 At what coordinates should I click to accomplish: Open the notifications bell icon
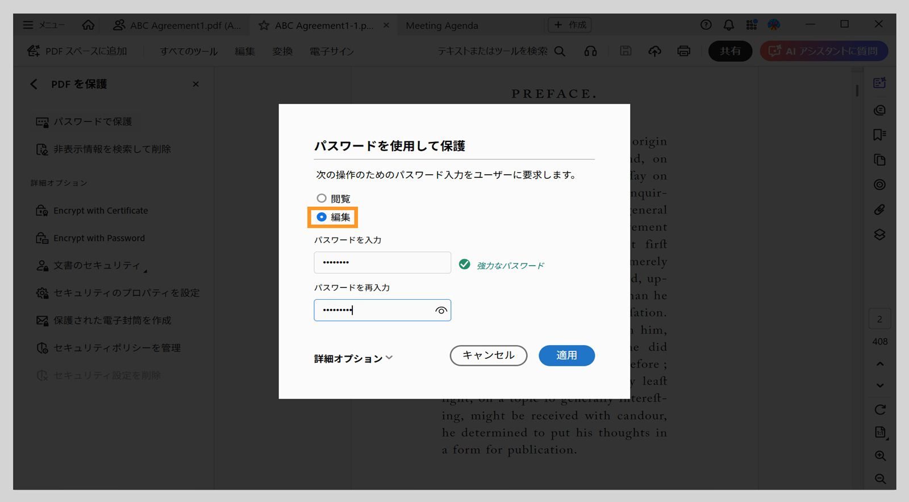[x=728, y=25]
